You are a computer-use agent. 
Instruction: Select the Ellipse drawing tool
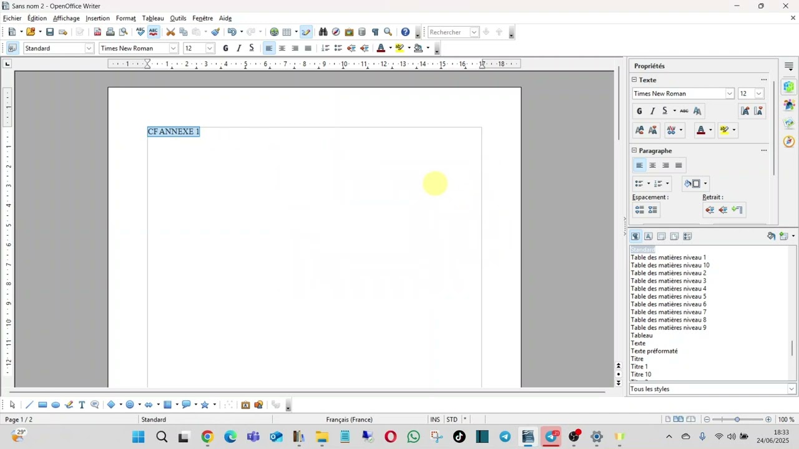(x=56, y=405)
